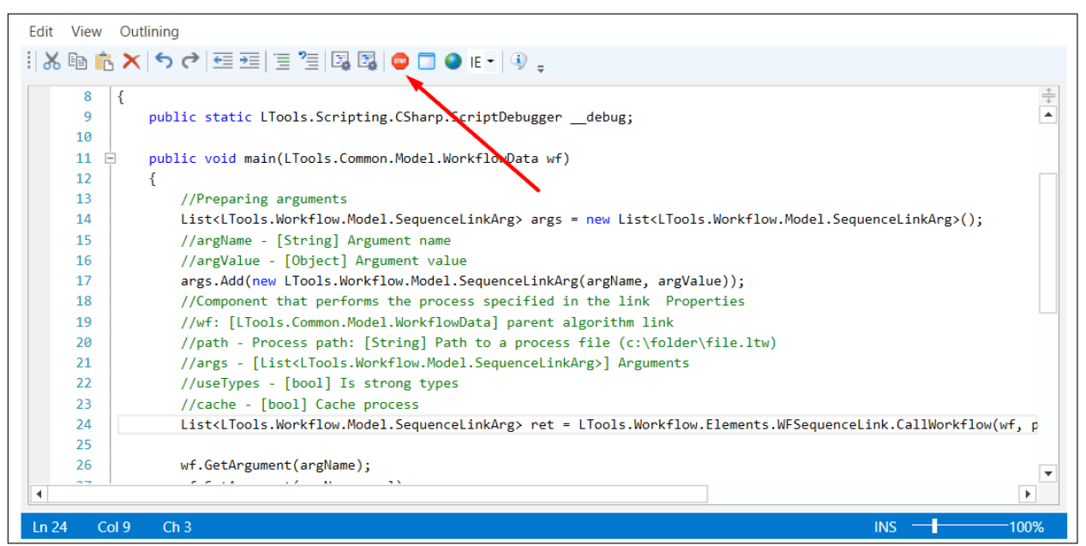Open the Edit menu
Screen dimensions: 1086x546
click(x=41, y=32)
